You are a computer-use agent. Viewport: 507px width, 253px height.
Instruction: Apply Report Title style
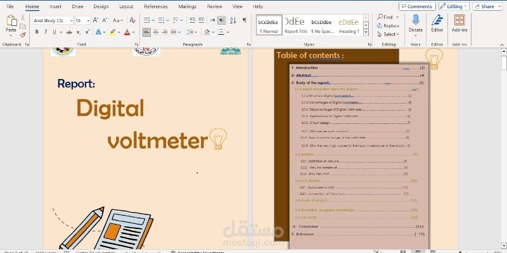(x=295, y=25)
